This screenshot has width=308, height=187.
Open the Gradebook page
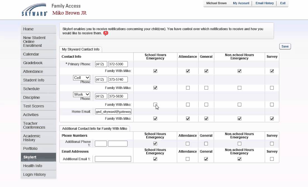coord(38,63)
